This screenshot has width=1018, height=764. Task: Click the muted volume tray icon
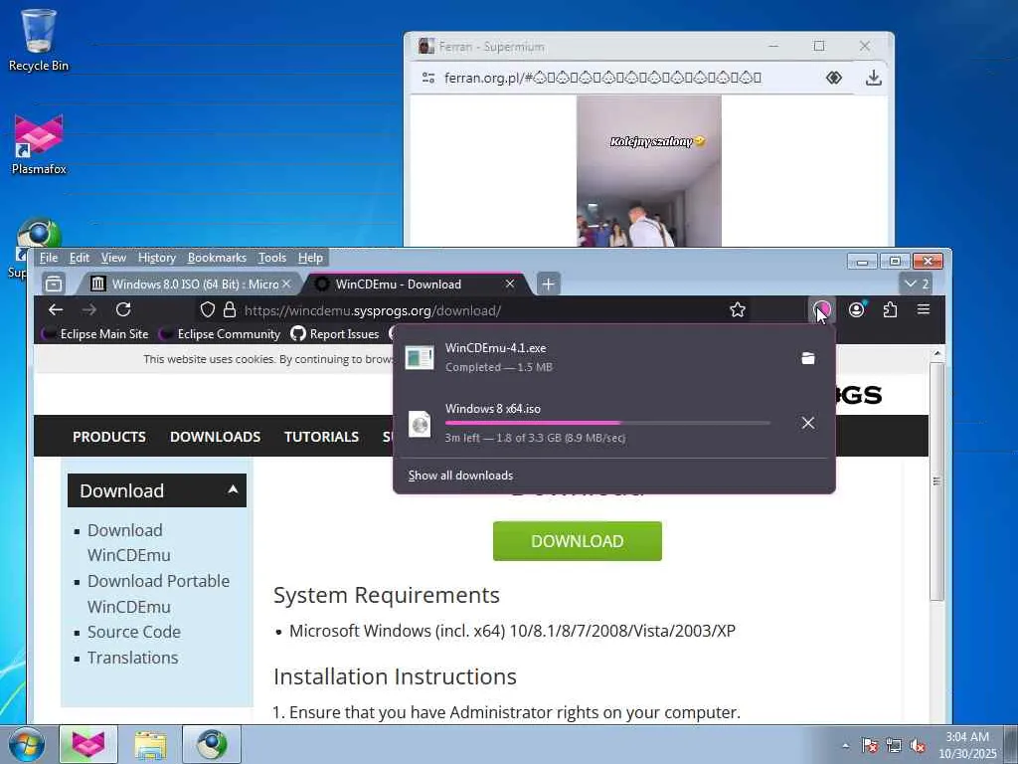click(918, 745)
